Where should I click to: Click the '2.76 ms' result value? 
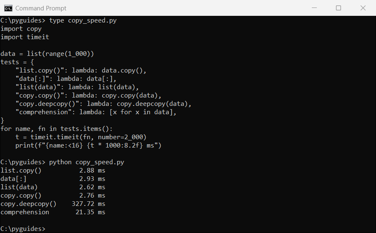pos(92,195)
